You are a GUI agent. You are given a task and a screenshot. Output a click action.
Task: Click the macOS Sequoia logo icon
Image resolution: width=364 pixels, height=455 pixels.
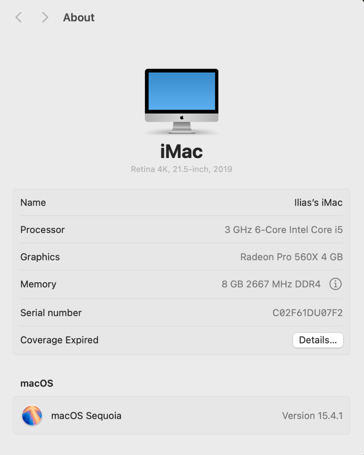coord(32,415)
